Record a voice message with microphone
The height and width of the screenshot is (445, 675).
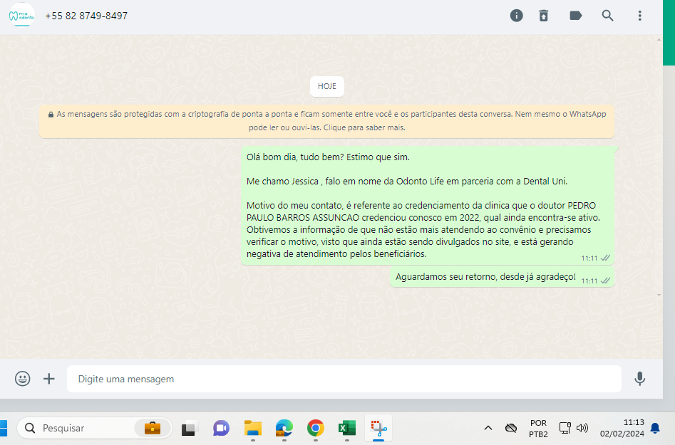pyautogui.click(x=639, y=379)
